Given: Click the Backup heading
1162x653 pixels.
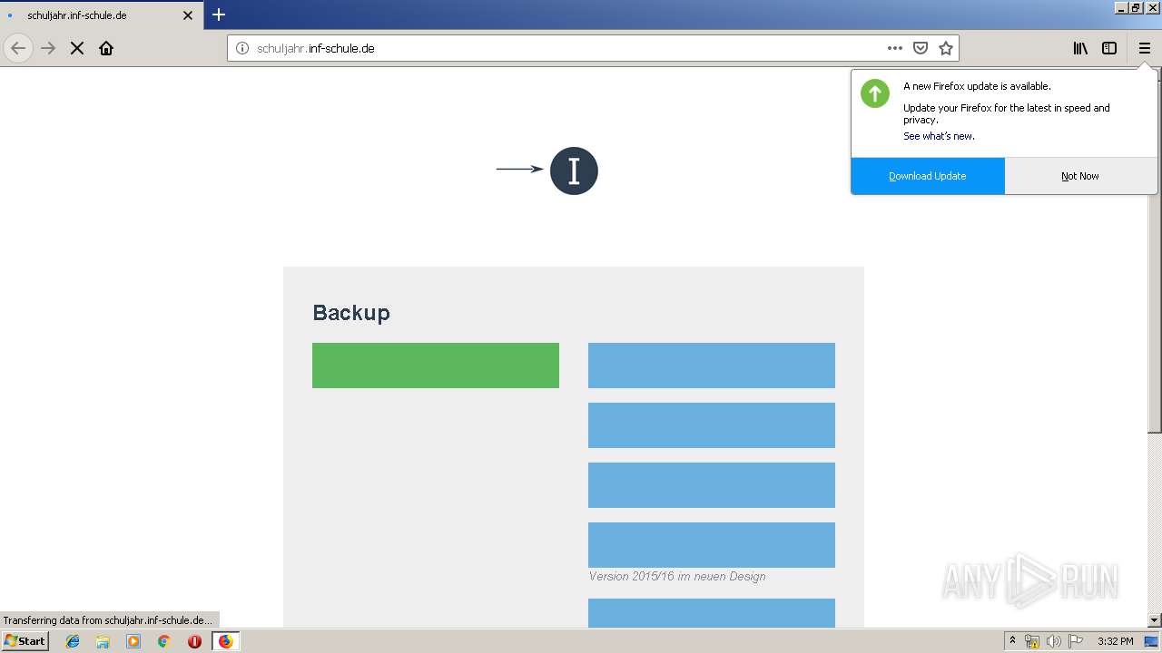Looking at the screenshot, I should pos(351,313).
